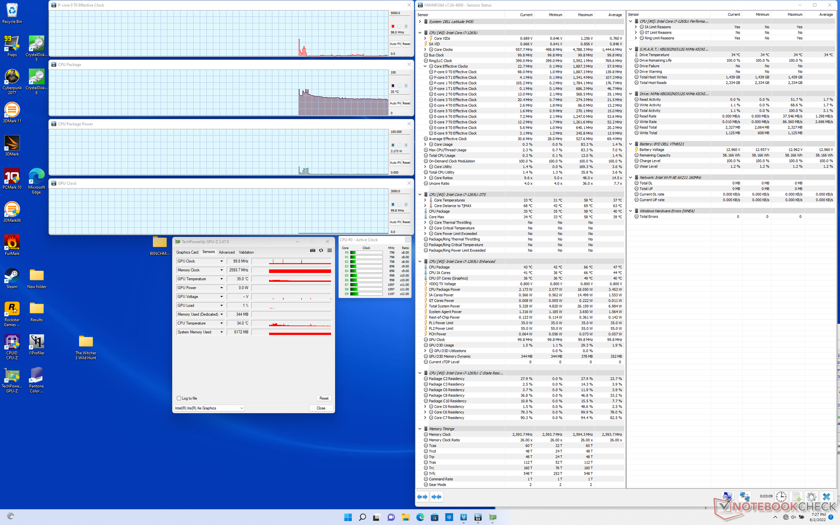This screenshot has height=525, width=840.
Task: Click the HWiNFO reset clock icon
Action: (x=781, y=497)
